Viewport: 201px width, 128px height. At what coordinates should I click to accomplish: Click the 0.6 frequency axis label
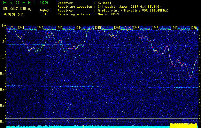pos(3,122)
